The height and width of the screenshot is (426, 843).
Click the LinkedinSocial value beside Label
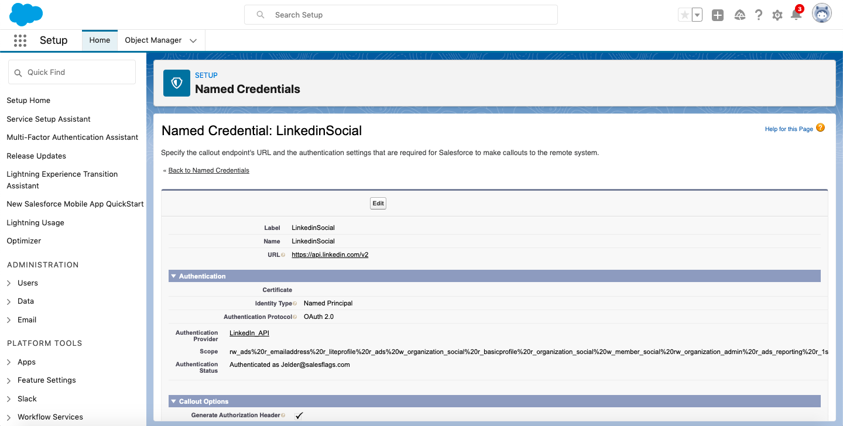[313, 228]
